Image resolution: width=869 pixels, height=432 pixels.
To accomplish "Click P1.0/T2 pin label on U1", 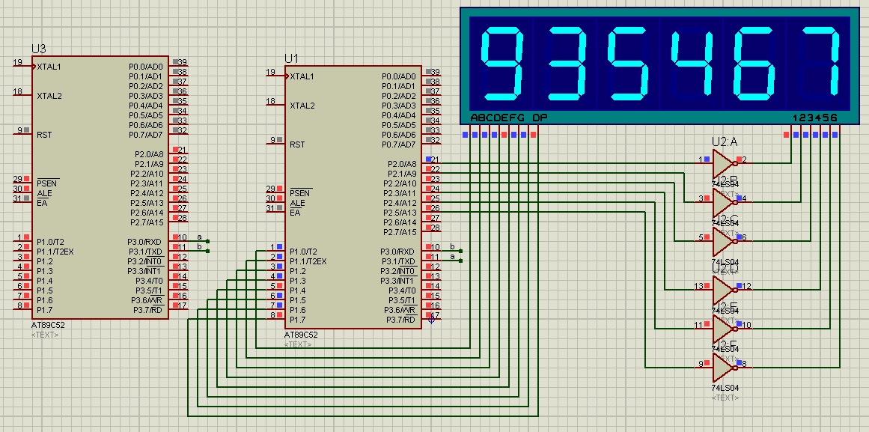I will tap(303, 252).
